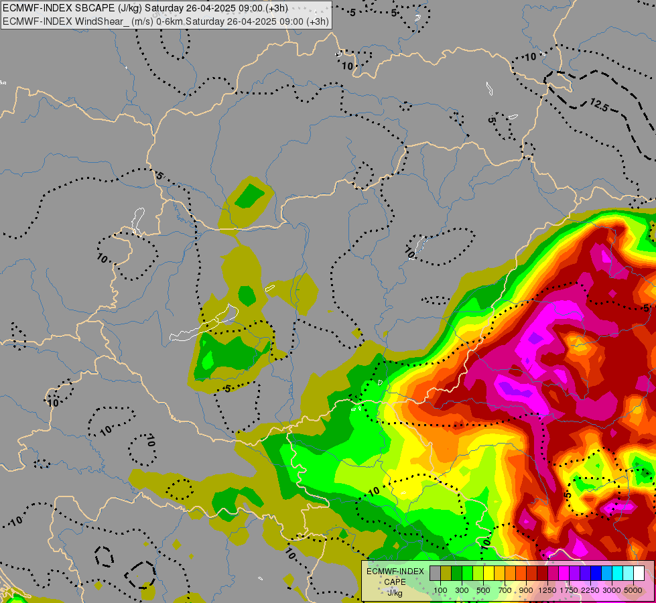This screenshot has height=603, width=656.
Task: Pick the dark red legend swatch
Action: (x=542, y=574)
